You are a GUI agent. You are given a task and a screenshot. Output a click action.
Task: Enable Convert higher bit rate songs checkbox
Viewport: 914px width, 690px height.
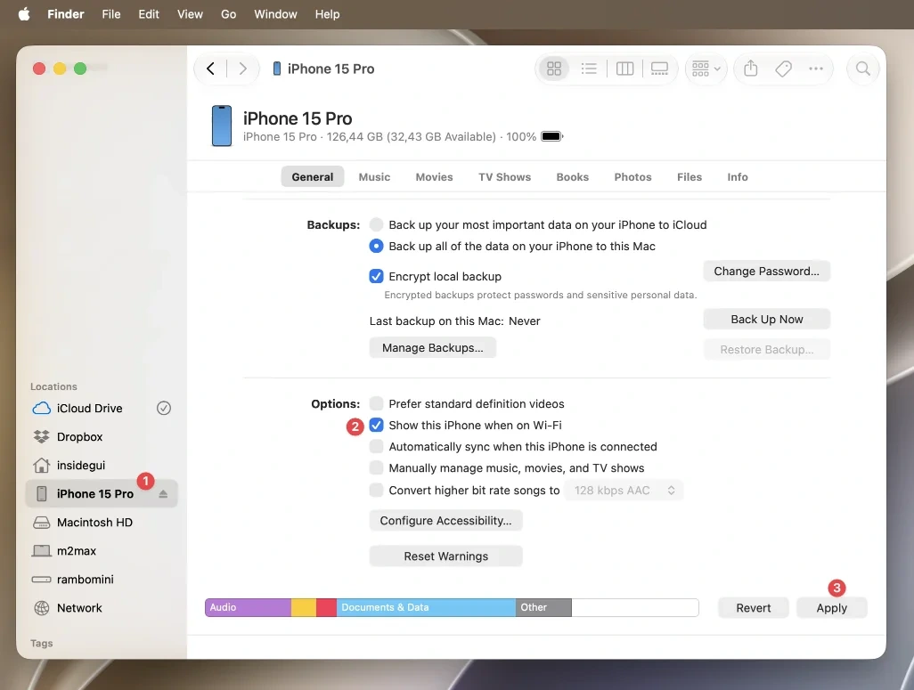click(x=377, y=490)
